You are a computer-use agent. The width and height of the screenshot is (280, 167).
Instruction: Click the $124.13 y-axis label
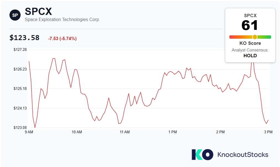[x=20, y=108]
